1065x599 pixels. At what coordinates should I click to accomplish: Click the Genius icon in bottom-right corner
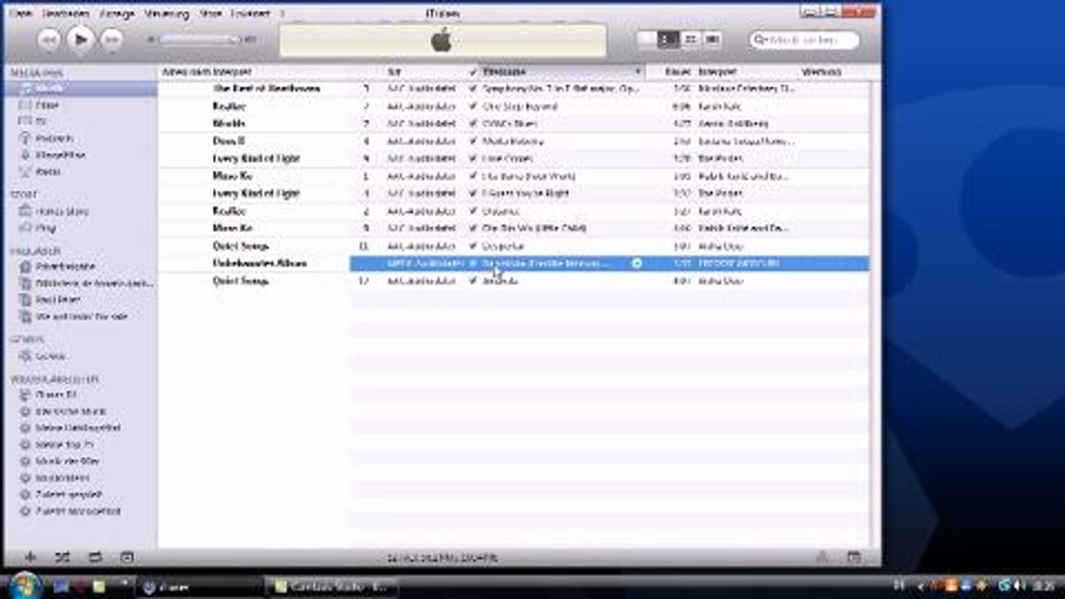pyautogui.click(x=822, y=557)
